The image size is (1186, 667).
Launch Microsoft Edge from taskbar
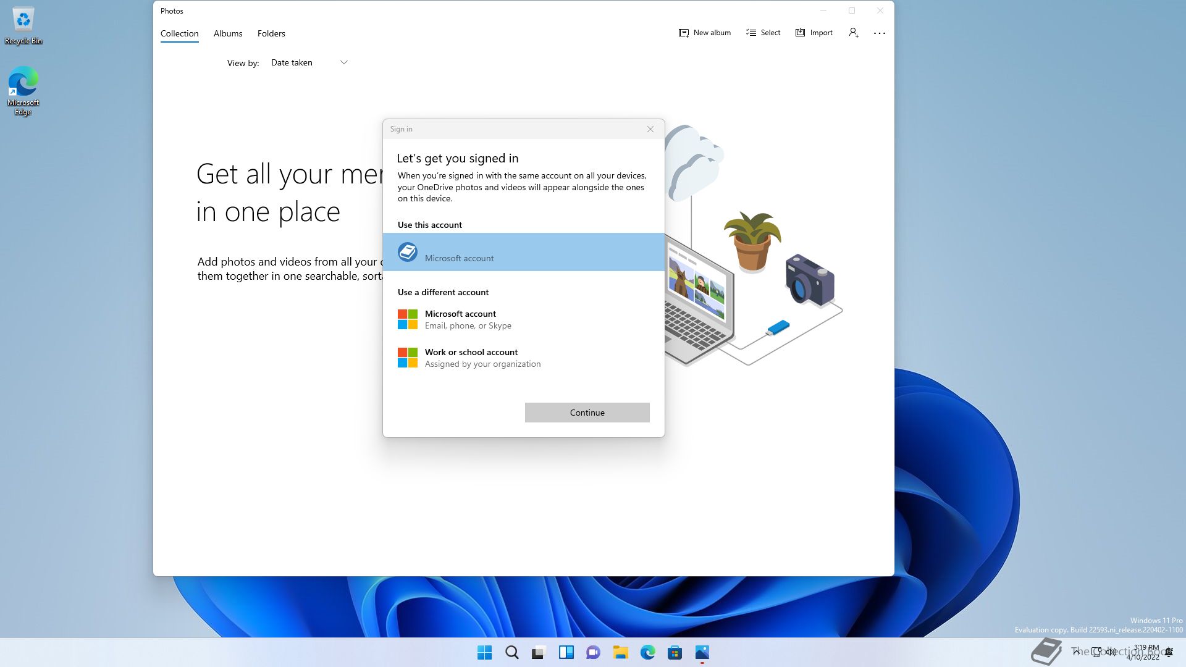click(x=648, y=652)
